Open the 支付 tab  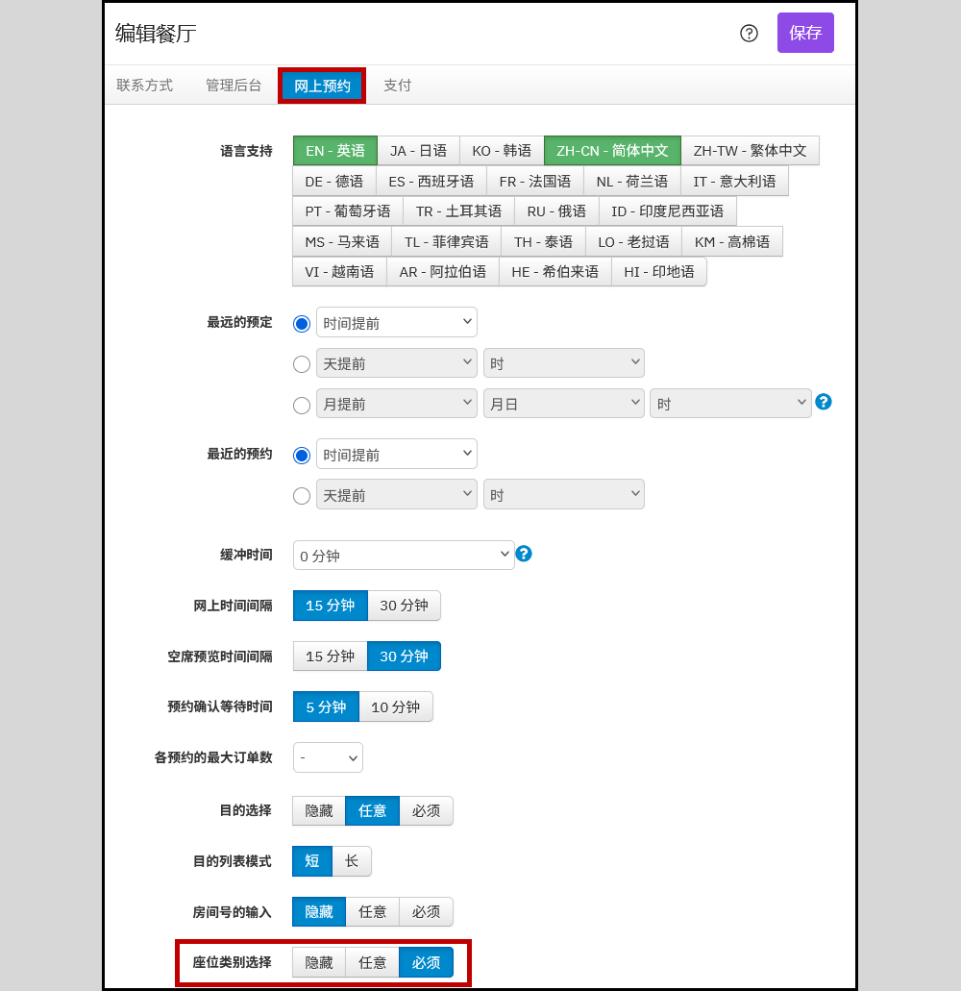tap(398, 86)
